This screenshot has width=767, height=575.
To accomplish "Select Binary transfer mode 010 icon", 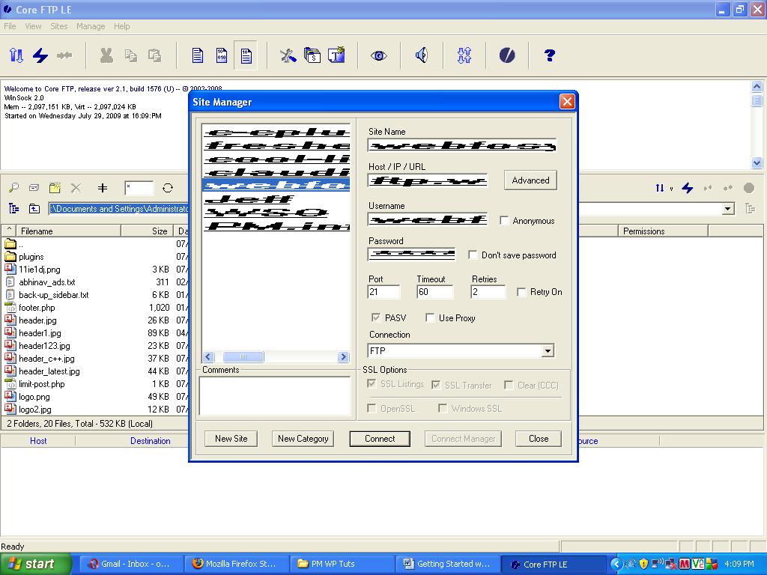I will (222, 55).
